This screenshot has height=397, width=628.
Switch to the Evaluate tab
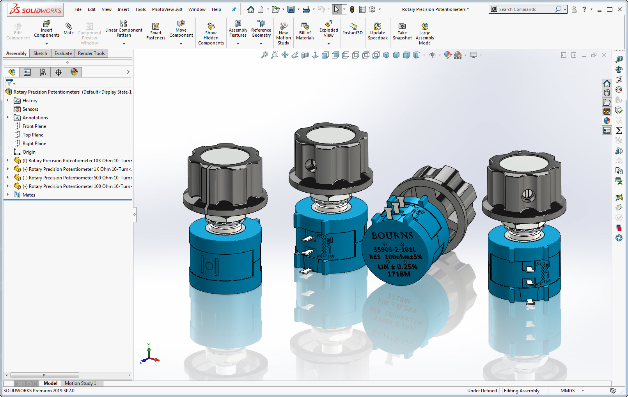[63, 53]
